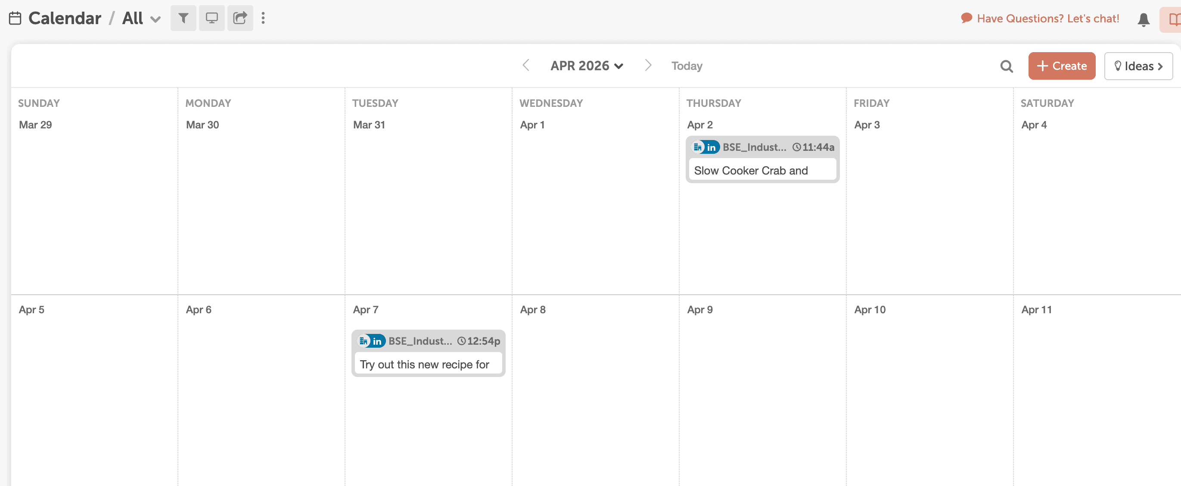The width and height of the screenshot is (1181, 486).
Task: Click the Create button
Action: [x=1061, y=66]
